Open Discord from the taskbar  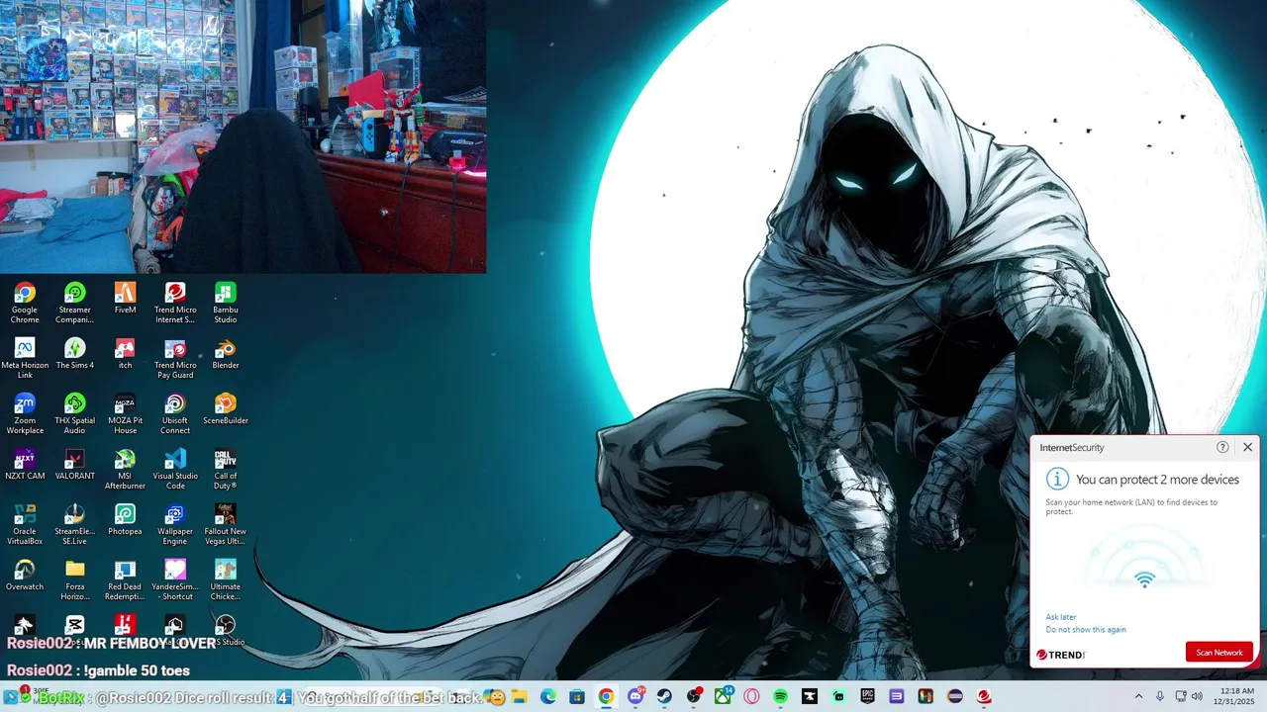point(635,696)
